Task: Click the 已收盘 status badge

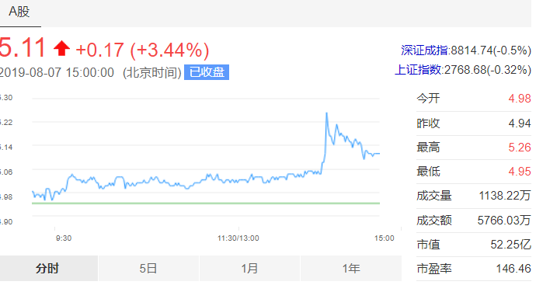Action: point(207,72)
